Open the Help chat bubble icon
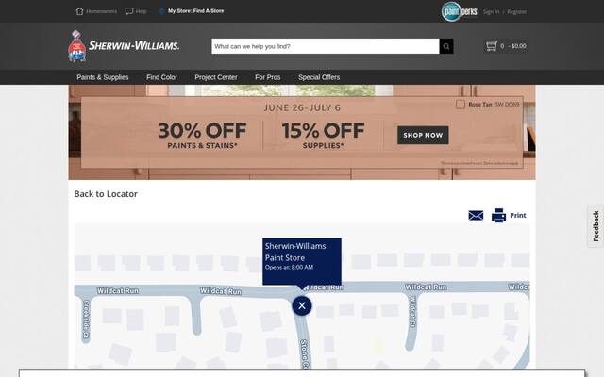This screenshot has height=377, width=604. (129, 11)
